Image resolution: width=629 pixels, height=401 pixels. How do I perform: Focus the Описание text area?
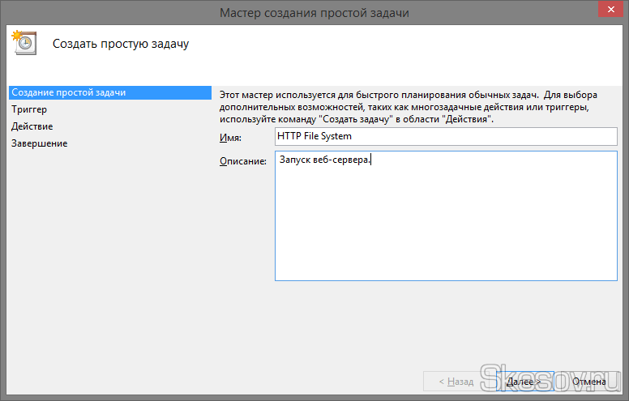pyautogui.click(x=446, y=215)
